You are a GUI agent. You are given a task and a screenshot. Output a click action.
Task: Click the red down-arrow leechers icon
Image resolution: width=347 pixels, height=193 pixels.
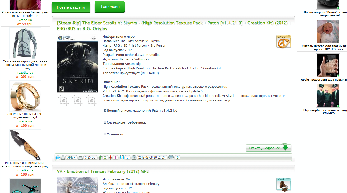coord(111,157)
